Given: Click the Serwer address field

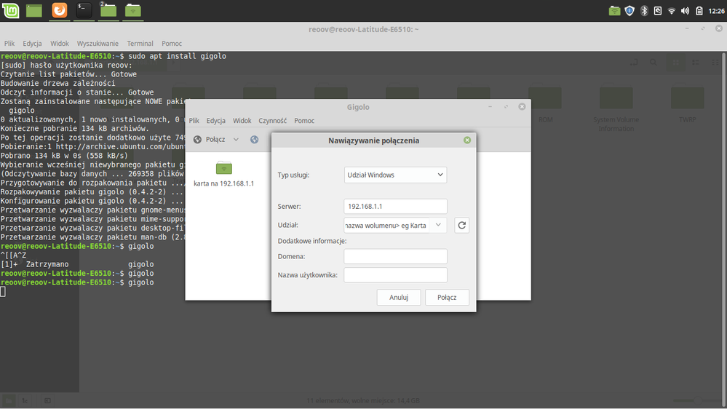Looking at the screenshot, I should 395,207.
